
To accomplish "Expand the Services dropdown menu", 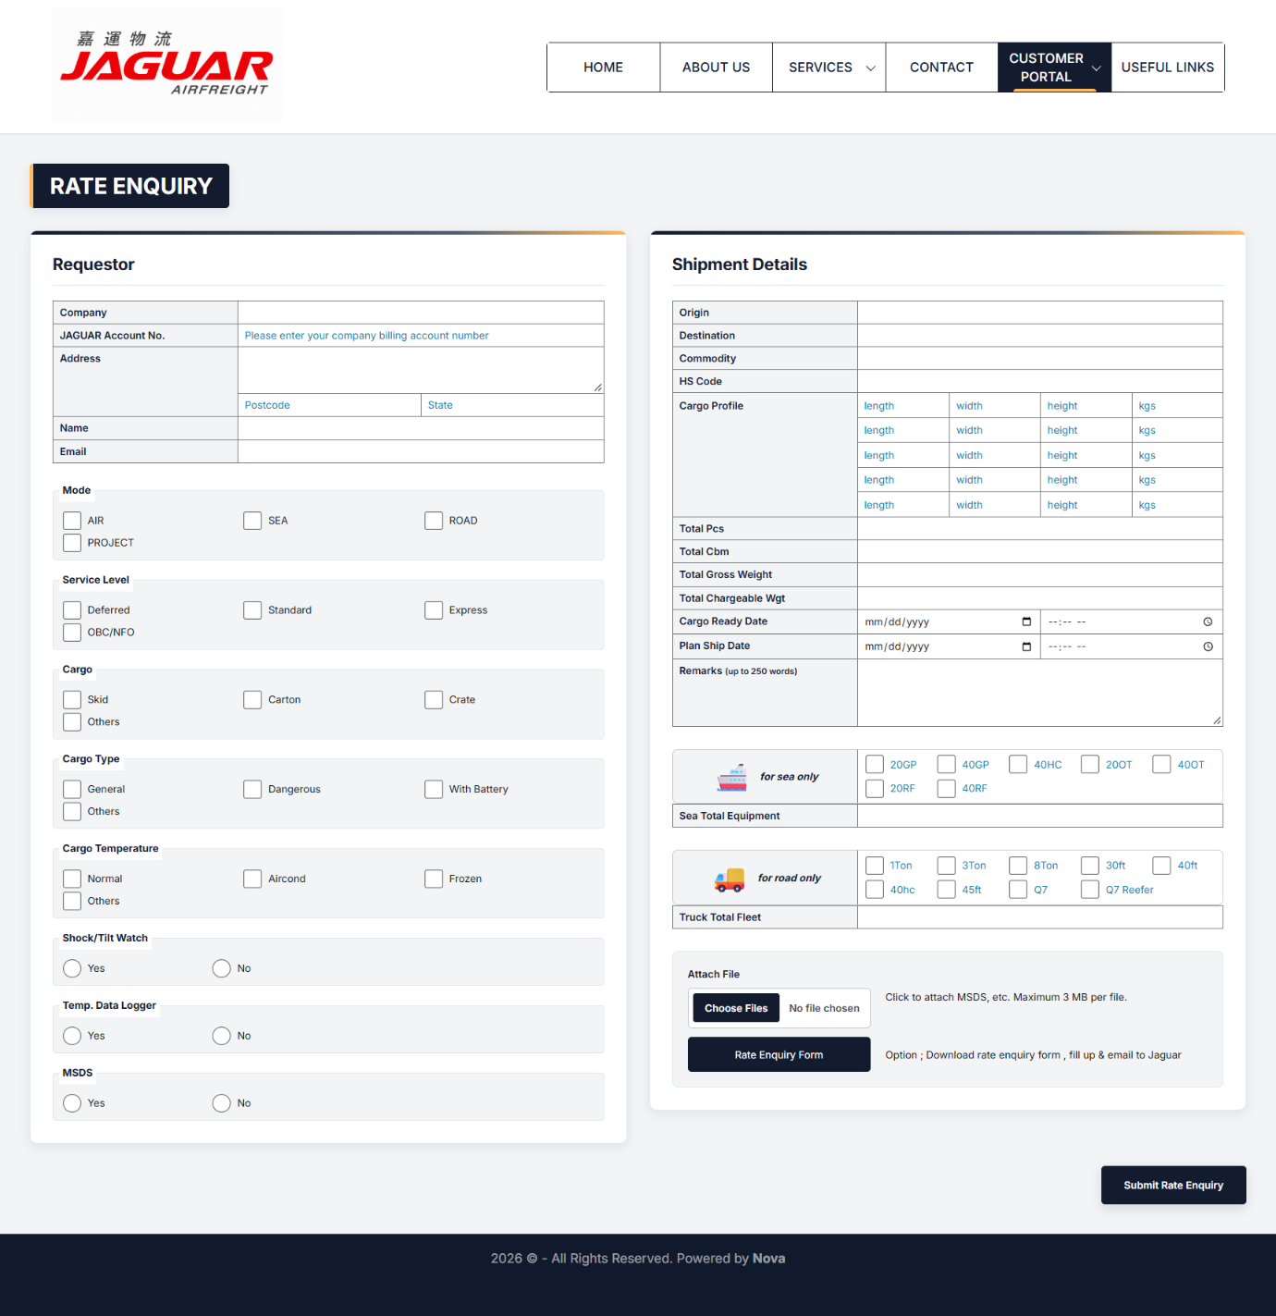I will pos(829,68).
